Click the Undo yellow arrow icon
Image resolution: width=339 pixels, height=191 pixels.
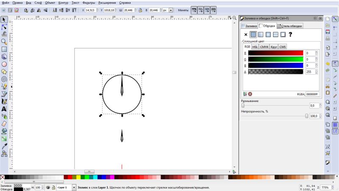click(328, 64)
